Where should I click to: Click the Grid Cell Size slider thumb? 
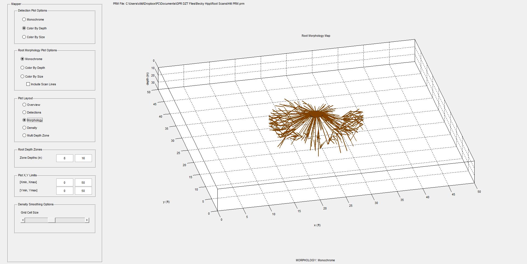(x=51, y=220)
